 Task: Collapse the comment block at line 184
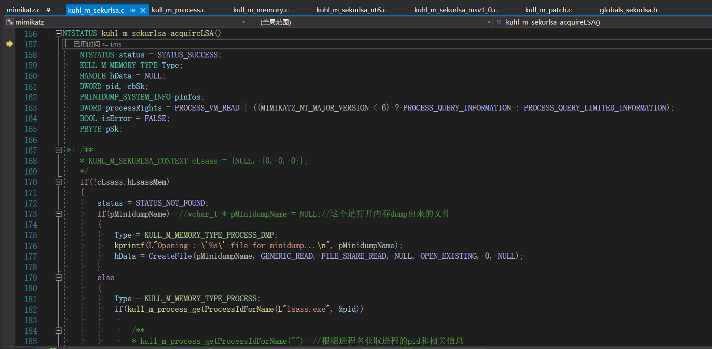[59, 331]
